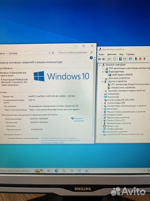
Task: Click the Update driver icon with green arrow
Action: click(136, 59)
